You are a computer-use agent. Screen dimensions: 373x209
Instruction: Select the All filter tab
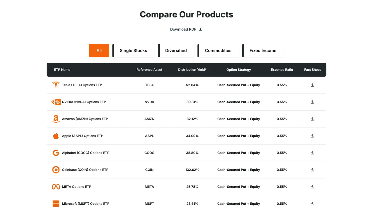click(99, 51)
